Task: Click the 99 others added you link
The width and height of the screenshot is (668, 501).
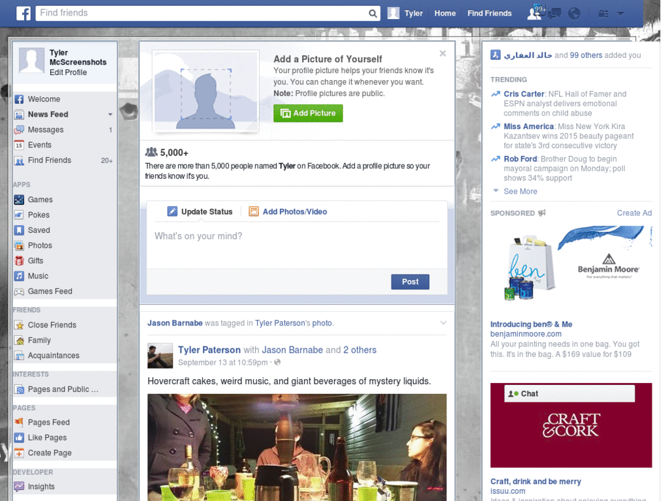Action: 586,55
